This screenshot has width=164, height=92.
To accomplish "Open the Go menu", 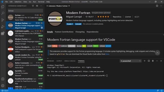I will 30,2.
